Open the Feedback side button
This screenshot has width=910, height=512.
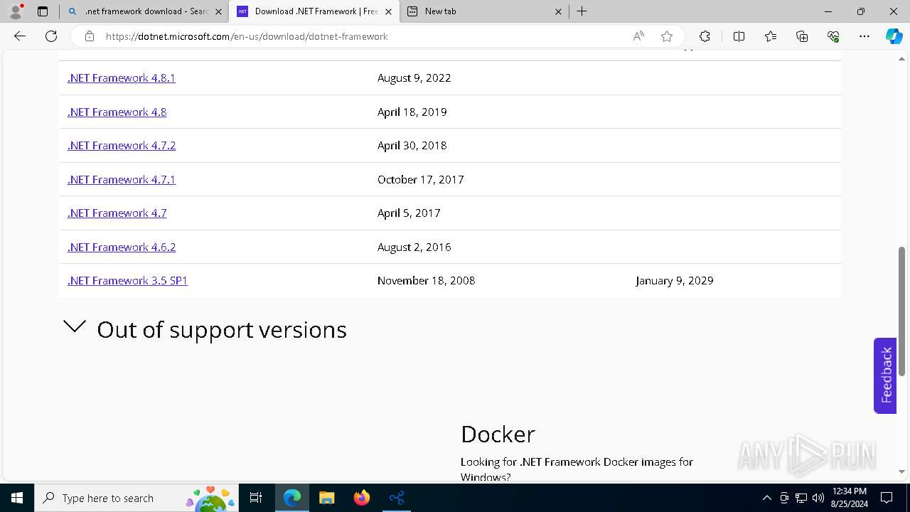(x=885, y=375)
